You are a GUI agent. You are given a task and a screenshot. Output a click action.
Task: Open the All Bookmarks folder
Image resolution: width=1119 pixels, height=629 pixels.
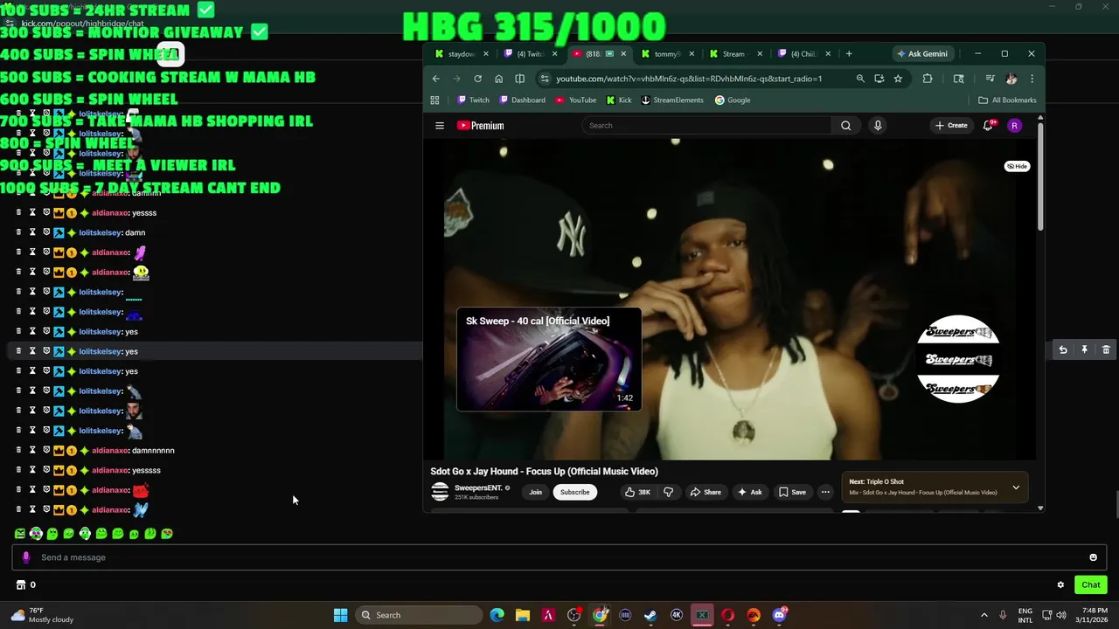1007,100
